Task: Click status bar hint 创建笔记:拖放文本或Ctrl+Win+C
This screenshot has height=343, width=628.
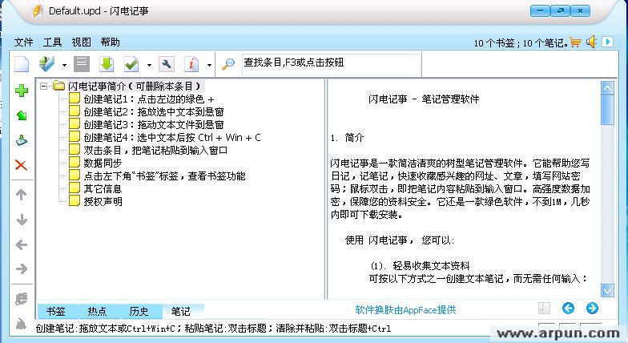Action: click(x=106, y=329)
